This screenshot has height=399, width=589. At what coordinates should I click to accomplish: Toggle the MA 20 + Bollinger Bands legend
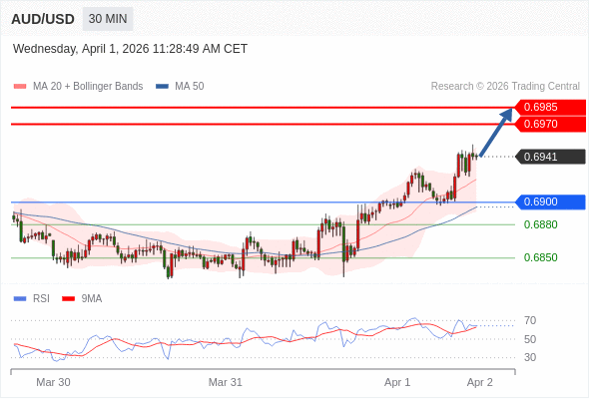(x=78, y=87)
